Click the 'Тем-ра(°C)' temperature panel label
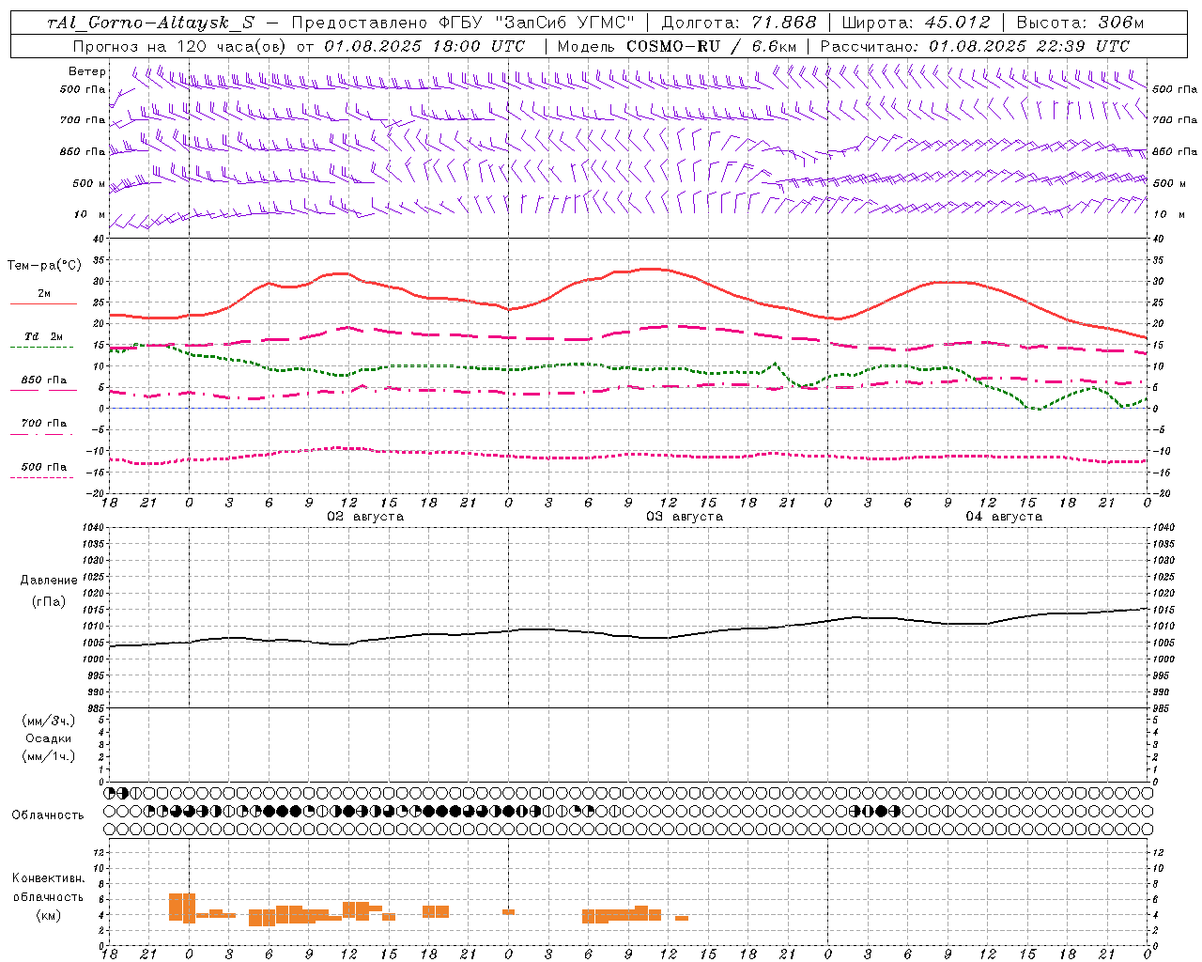The height and width of the screenshot is (962, 1202). point(44,266)
